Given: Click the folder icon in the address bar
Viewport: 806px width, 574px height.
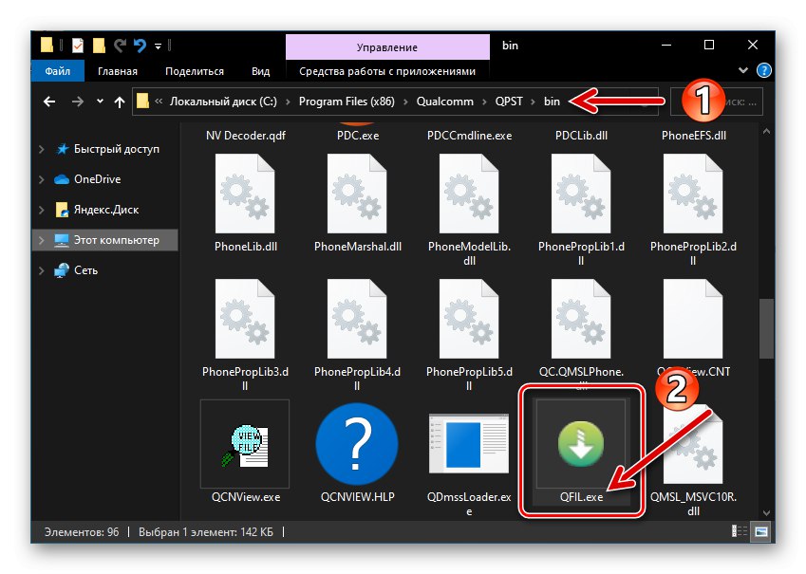Looking at the screenshot, I should coord(143,101).
